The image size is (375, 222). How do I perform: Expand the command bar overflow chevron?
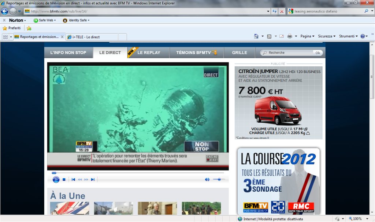point(372,34)
